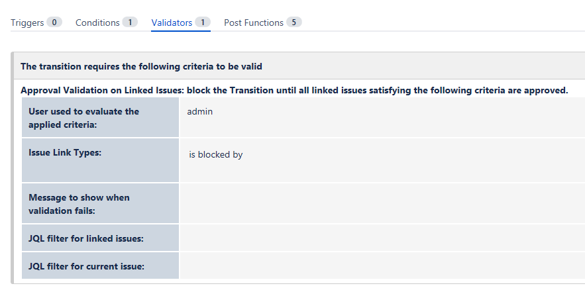
Task: Click the Conditions count badge showing 1
Action: pos(130,23)
